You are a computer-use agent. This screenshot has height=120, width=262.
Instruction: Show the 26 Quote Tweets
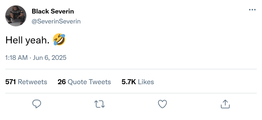click(x=84, y=82)
